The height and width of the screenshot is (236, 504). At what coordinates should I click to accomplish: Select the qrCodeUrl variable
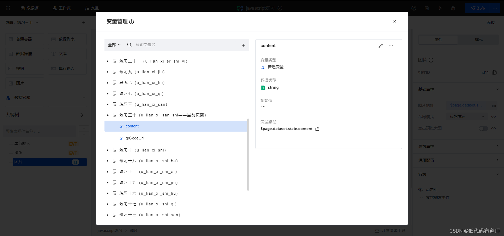(134, 138)
